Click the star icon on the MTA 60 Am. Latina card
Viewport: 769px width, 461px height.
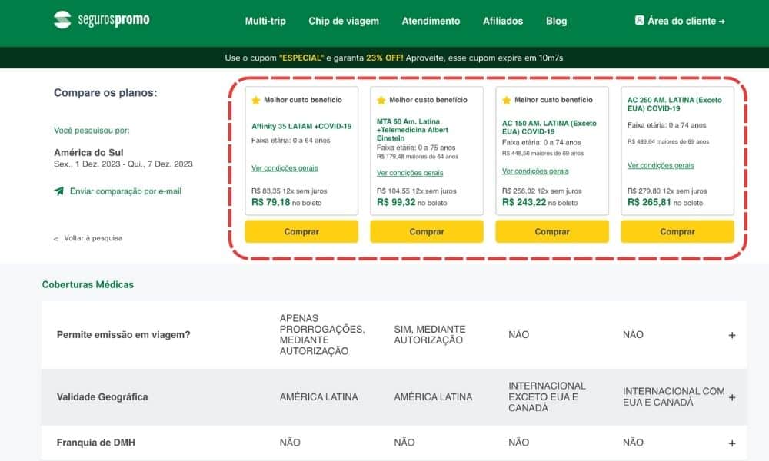click(x=381, y=101)
